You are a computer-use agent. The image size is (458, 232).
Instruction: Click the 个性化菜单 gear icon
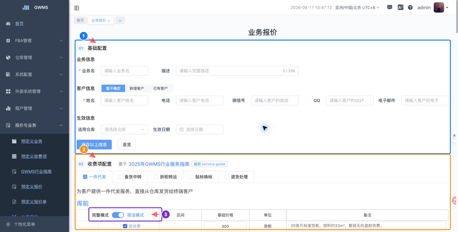click(x=8, y=224)
